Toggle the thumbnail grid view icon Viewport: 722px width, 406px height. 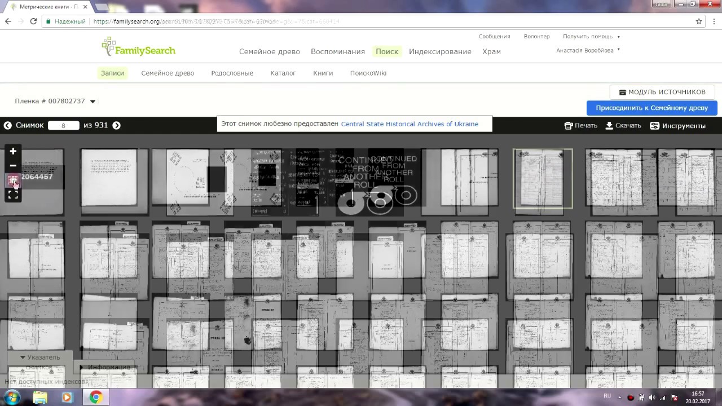click(x=13, y=180)
